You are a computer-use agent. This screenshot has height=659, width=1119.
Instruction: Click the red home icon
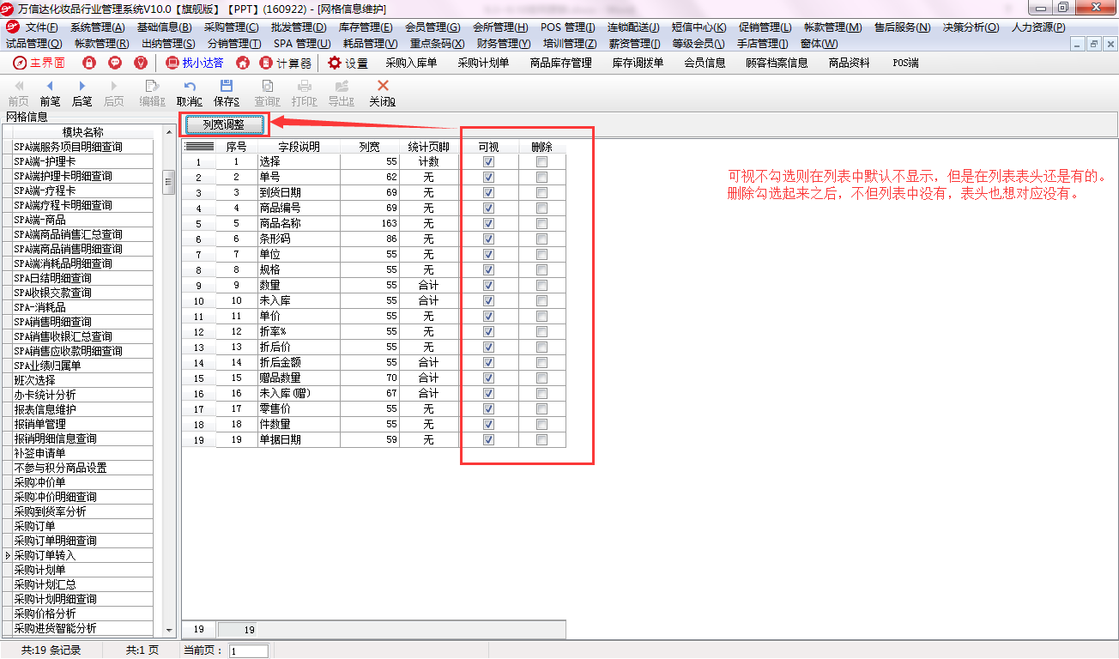tap(243, 63)
